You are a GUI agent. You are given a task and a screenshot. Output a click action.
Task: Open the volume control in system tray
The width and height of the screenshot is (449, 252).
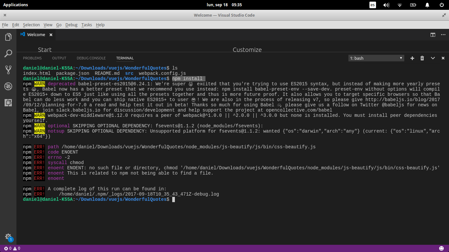click(386, 5)
